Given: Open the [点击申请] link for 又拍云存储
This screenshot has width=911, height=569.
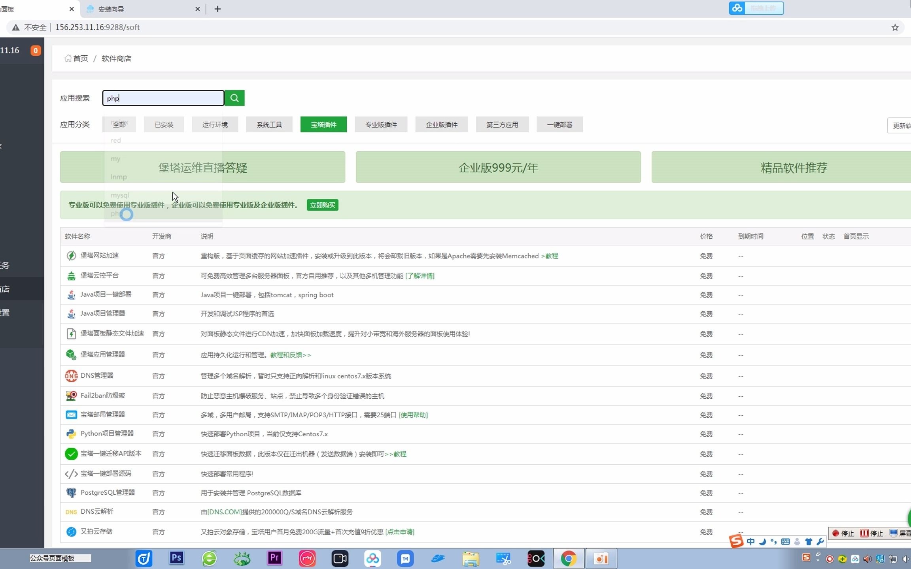Looking at the screenshot, I should (400, 532).
